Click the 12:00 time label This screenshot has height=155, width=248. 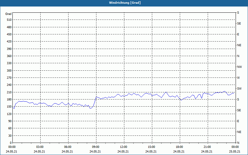coord(123,147)
